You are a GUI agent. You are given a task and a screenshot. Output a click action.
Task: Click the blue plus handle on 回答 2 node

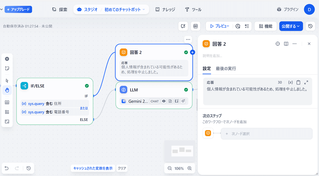[x=193, y=52]
